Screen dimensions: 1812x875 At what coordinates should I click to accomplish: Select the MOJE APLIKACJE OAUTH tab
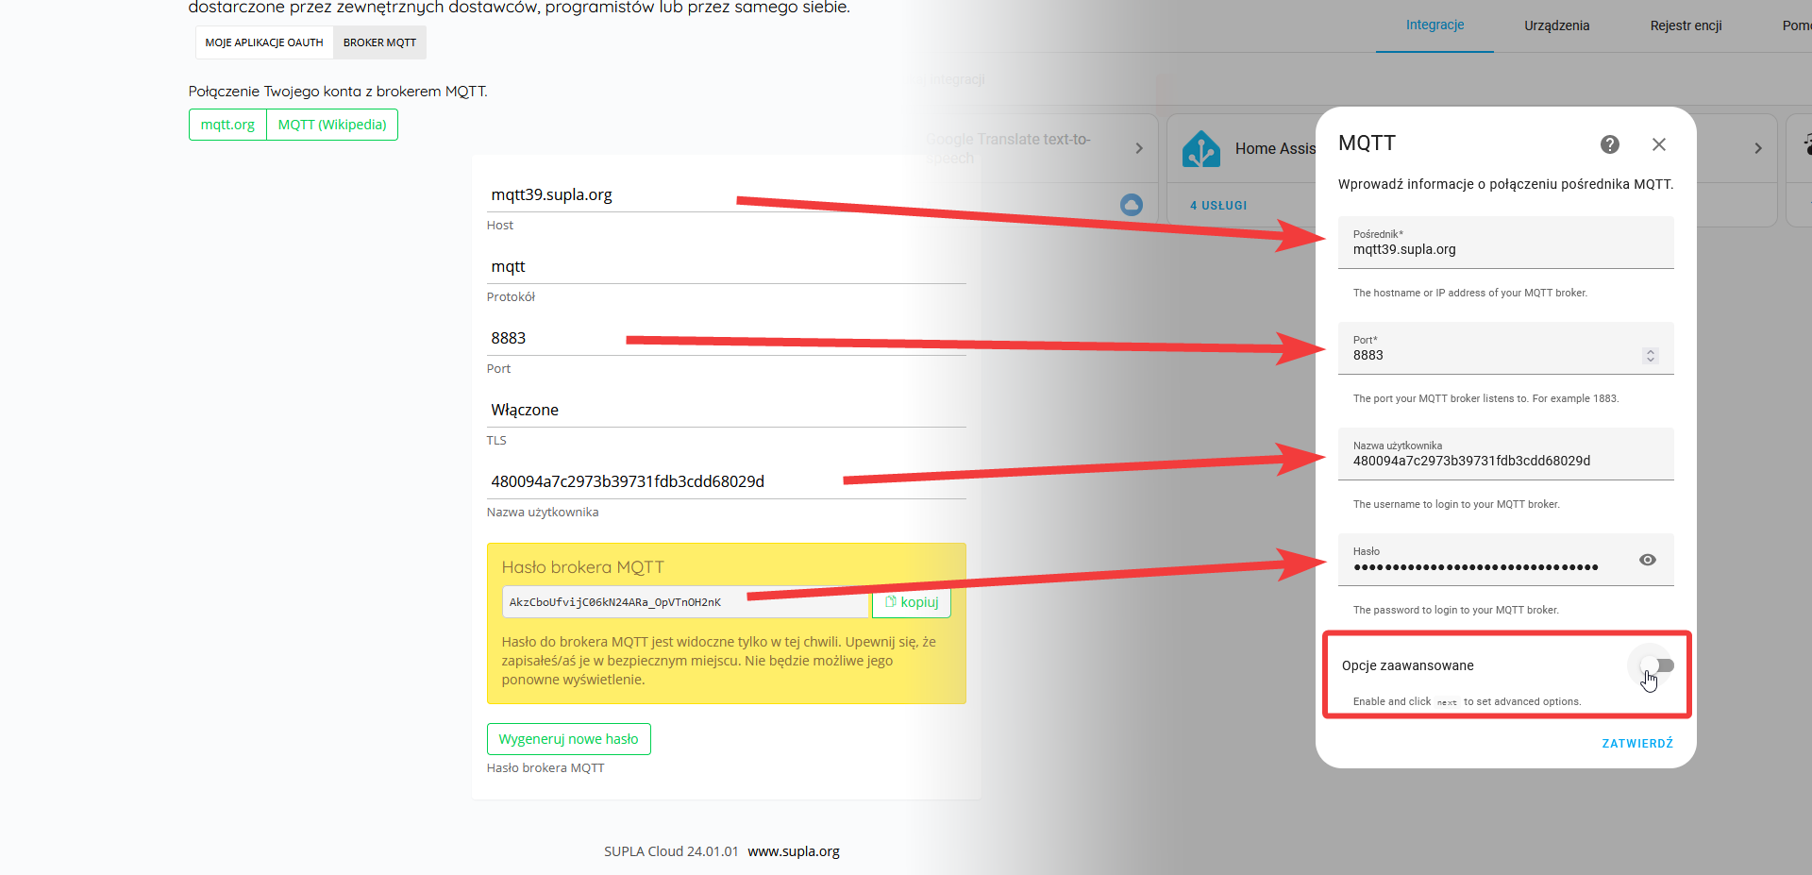tap(264, 42)
